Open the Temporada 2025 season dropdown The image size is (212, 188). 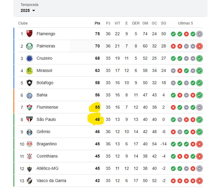point(28,10)
